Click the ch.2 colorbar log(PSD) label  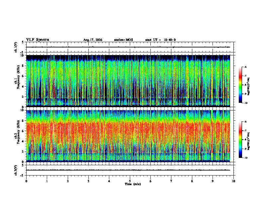click(249, 141)
